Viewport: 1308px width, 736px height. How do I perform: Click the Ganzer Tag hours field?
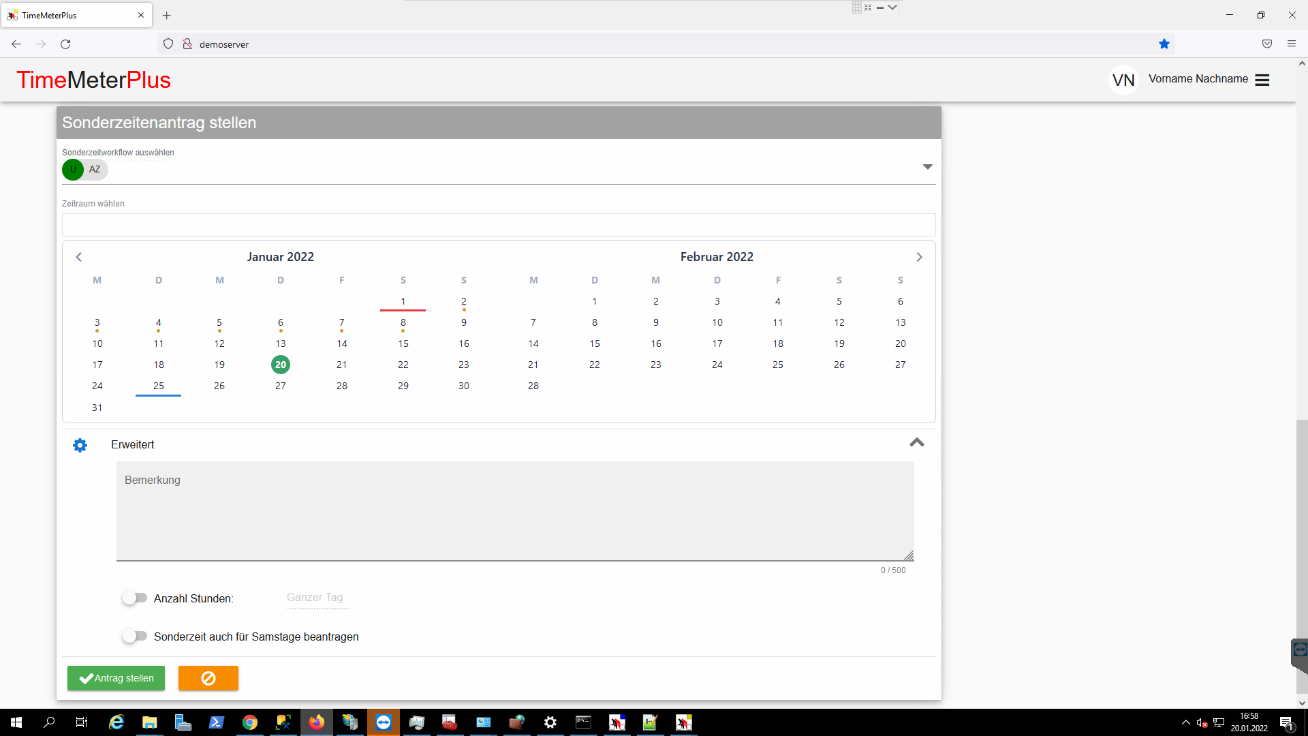point(318,598)
